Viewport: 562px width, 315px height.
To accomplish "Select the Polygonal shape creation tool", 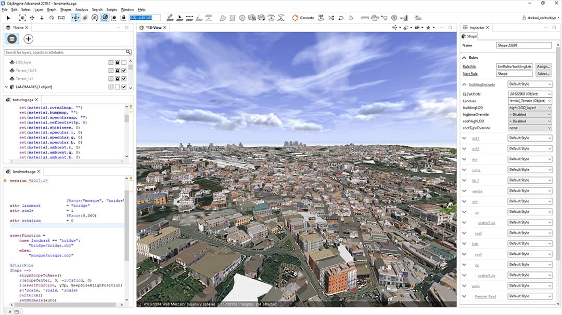I will (223, 18).
